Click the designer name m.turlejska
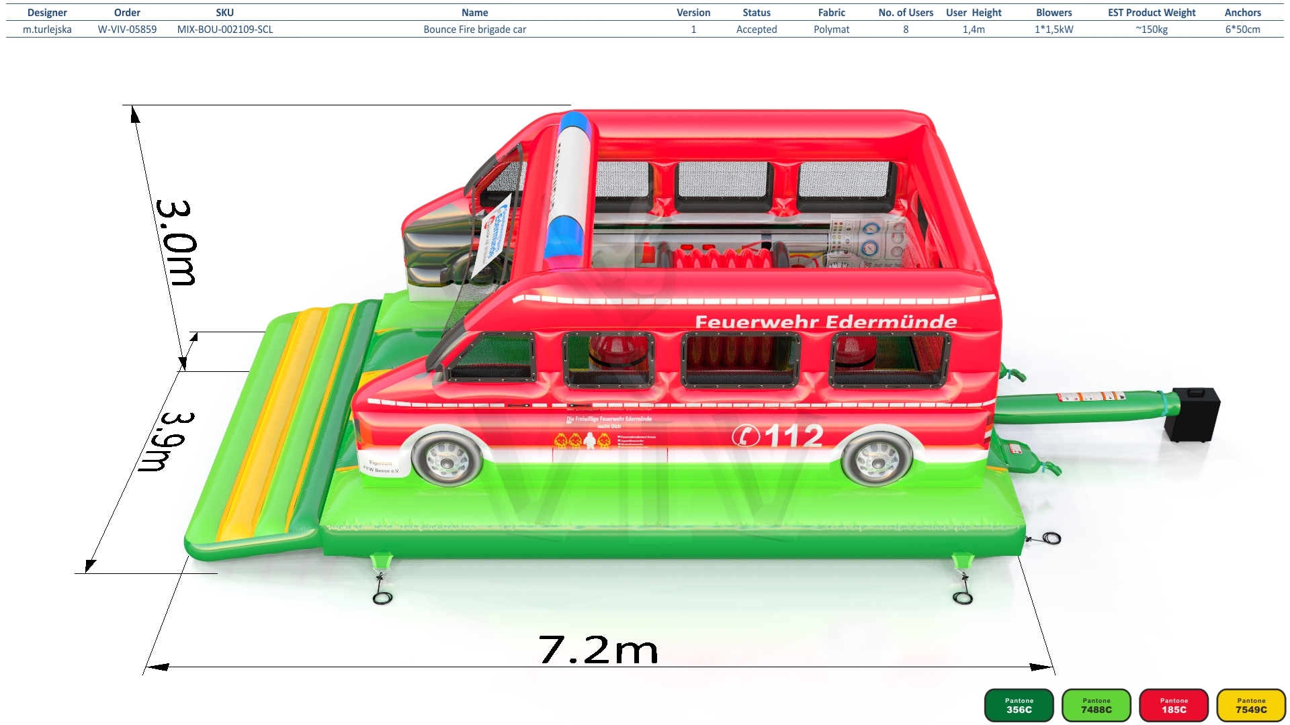This screenshot has height=725, width=1290. [x=47, y=30]
